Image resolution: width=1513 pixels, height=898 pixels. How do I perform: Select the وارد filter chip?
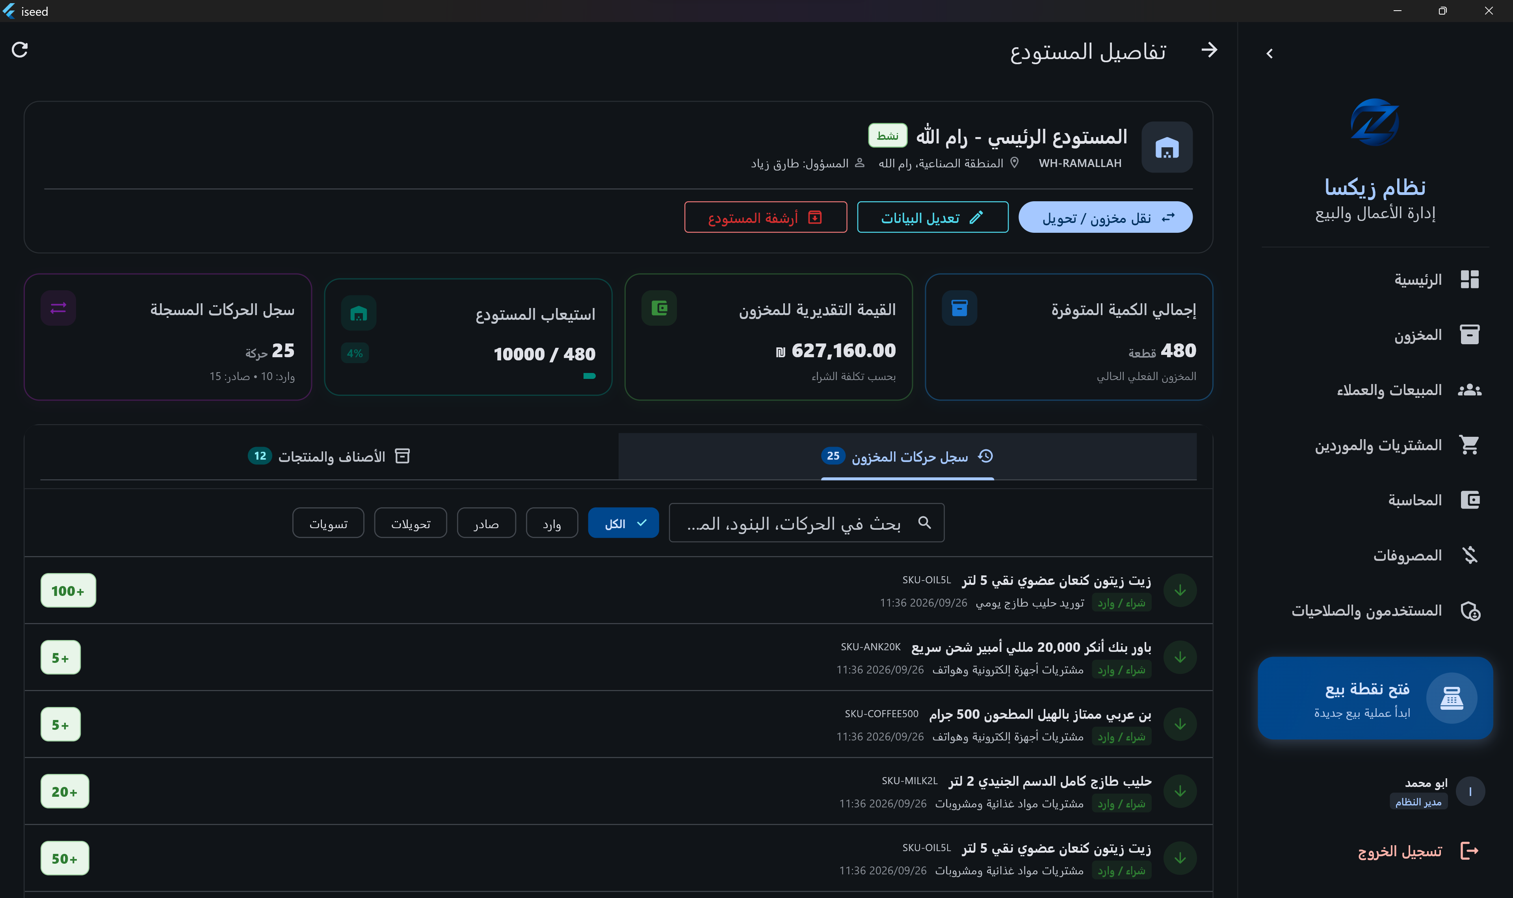[x=551, y=523]
